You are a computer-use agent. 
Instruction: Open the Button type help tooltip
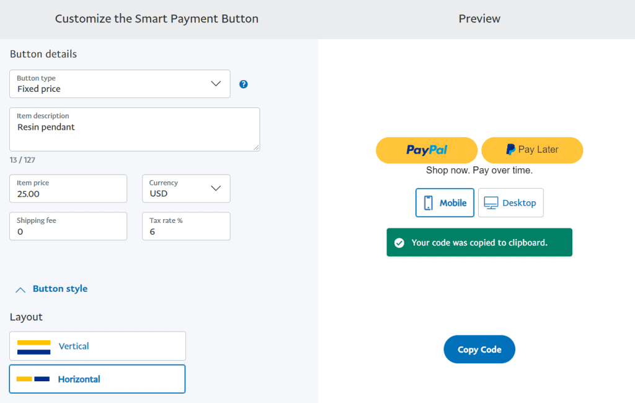pyautogui.click(x=243, y=84)
